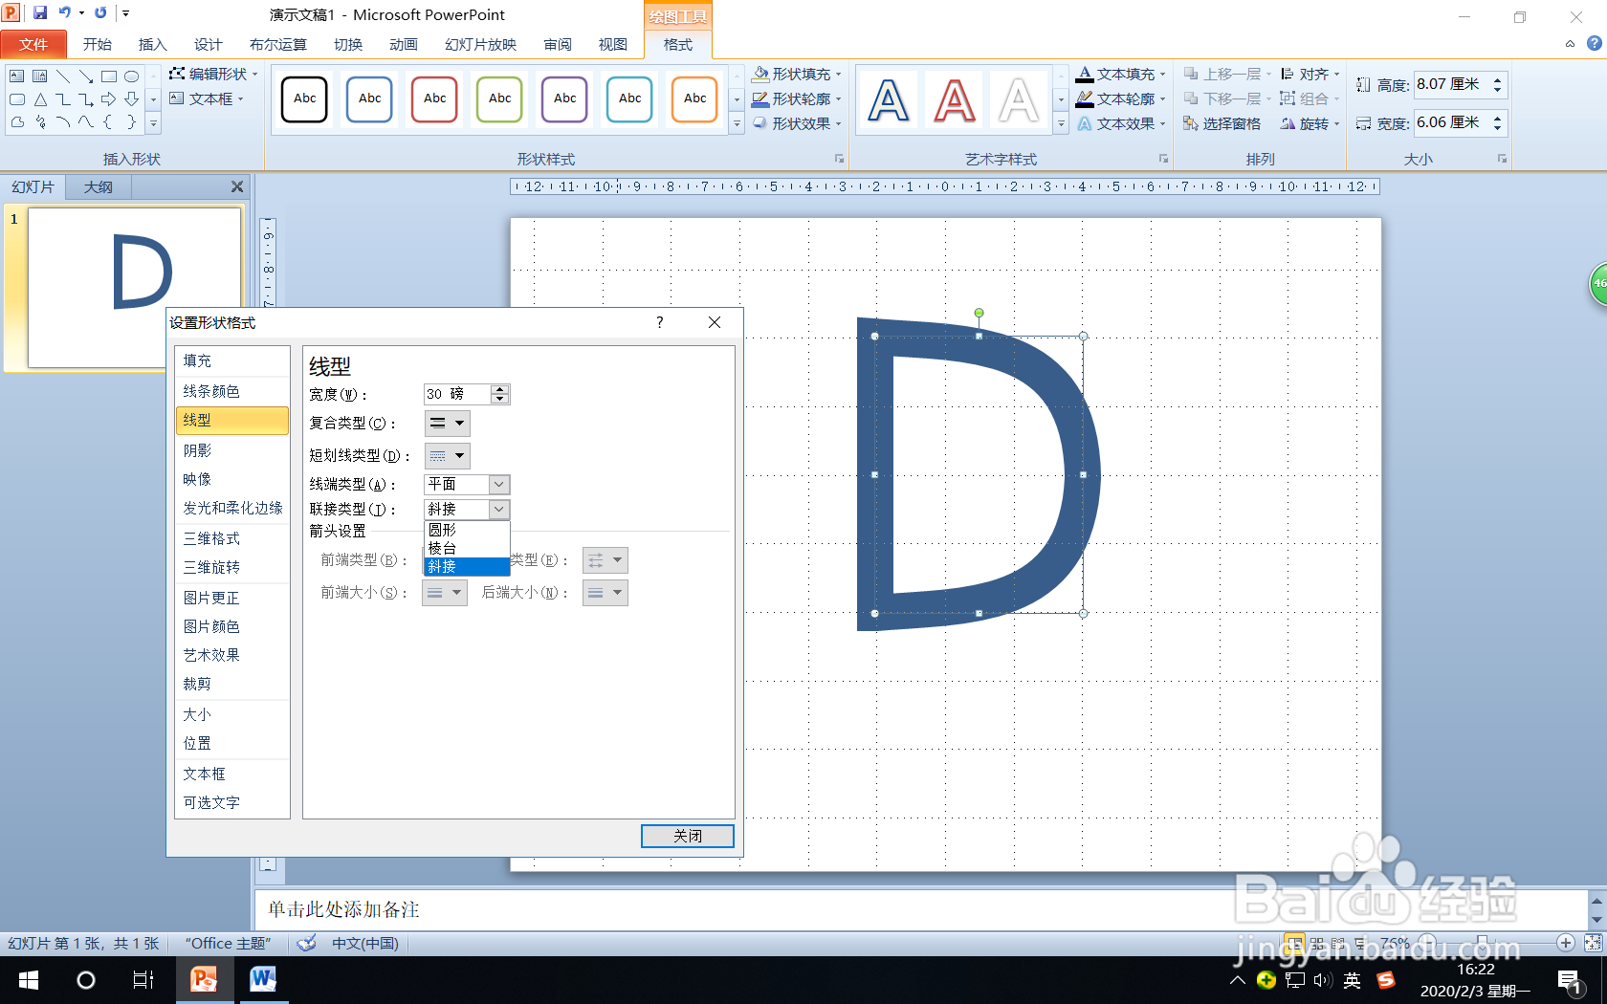Click the Undo icon in title bar
Screen dimensions: 1607x1004
(64, 12)
